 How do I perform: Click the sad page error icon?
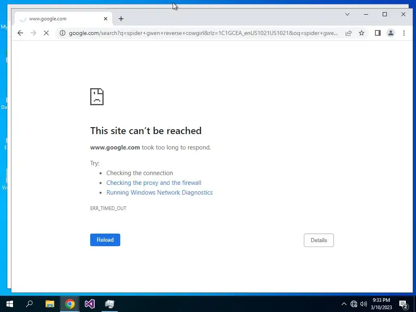click(97, 97)
